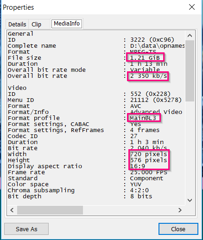Click the 'AVC' format value

pyautogui.click(x=135, y=106)
